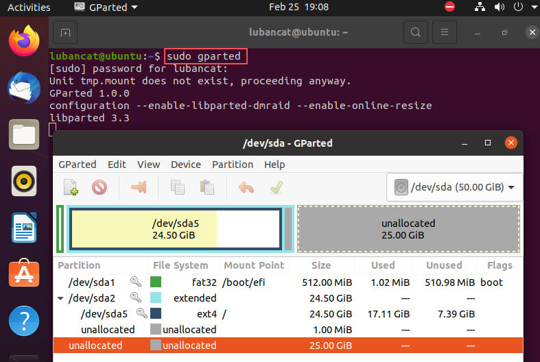
Task: Click the Resize/Move toolbar icon
Action: [139, 187]
